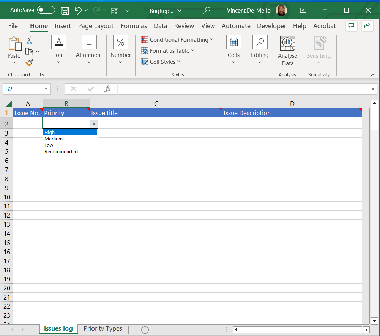Open the Comments pane icon
The image size is (380, 336).
pos(352,26)
